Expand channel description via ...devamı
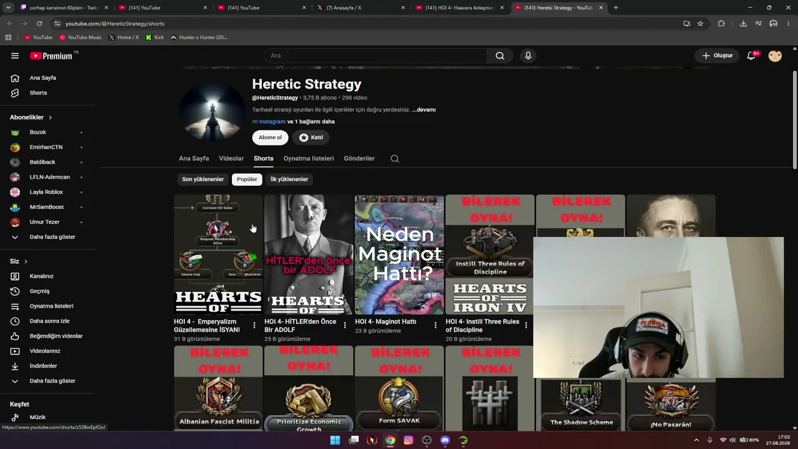 point(424,110)
